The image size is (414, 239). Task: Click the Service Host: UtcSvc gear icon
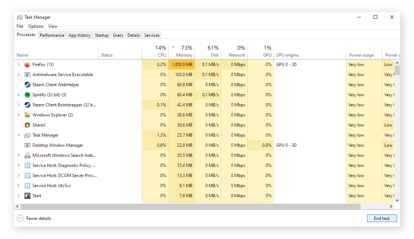(x=27, y=186)
